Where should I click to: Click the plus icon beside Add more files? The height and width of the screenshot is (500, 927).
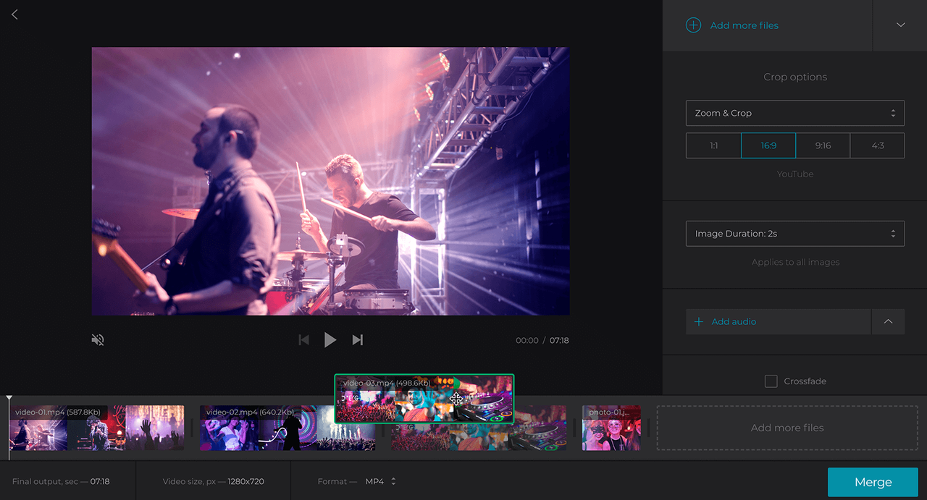click(x=693, y=25)
